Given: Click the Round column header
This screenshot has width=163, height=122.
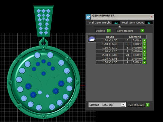Looking at the screenshot, I should tap(110, 37).
